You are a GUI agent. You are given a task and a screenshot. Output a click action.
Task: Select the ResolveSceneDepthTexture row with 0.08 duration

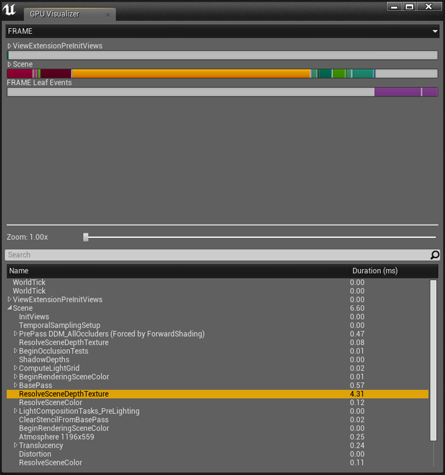(217, 342)
